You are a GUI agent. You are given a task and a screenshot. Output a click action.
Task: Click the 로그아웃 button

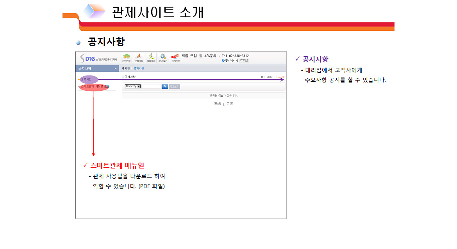[x=244, y=61]
